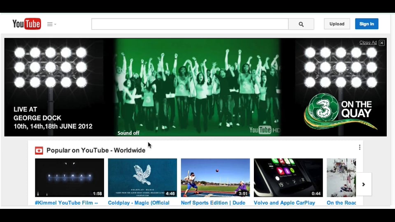
Task: Click the LIVE AT GEORGE DOCK ad text
Action: (53, 118)
